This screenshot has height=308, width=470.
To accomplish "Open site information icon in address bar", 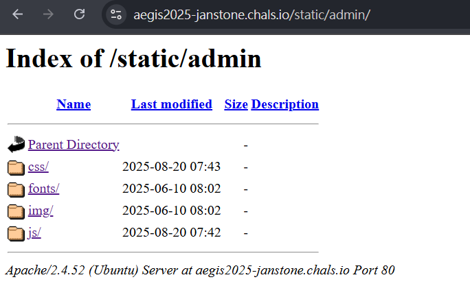I will click(x=116, y=14).
